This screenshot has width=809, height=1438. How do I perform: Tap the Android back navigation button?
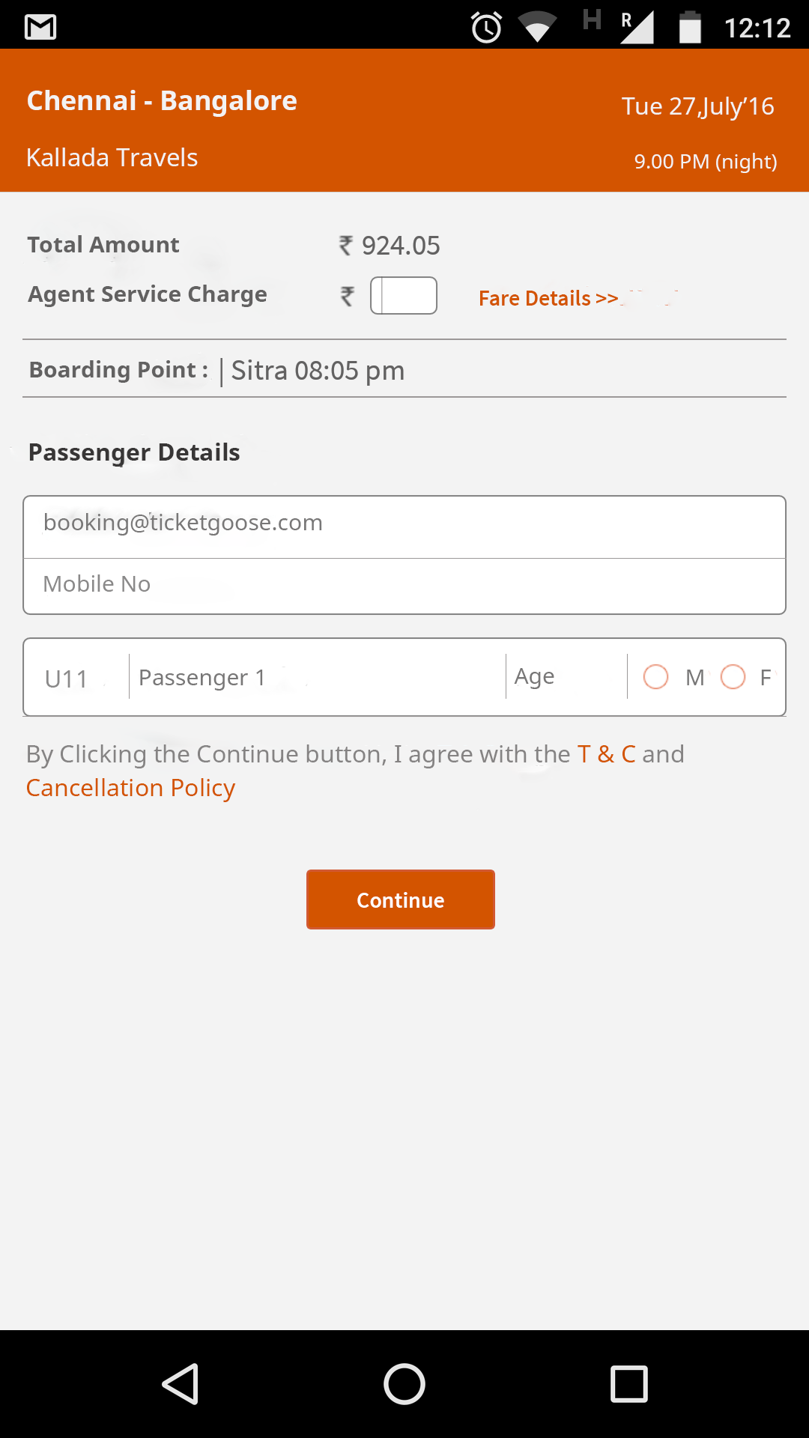(x=181, y=1383)
